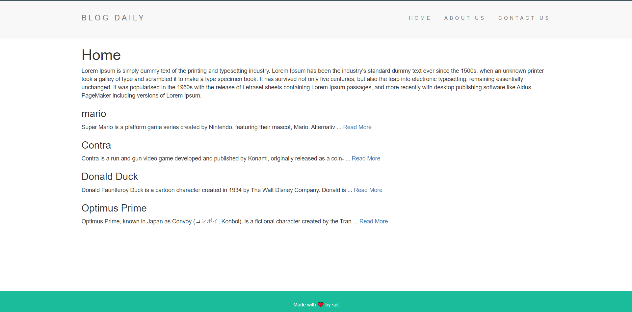This screenshot has width=632, height=312.
Task: Click the Optimus Prime post heading
Action: pyautogui.click(x=114, y=208)
